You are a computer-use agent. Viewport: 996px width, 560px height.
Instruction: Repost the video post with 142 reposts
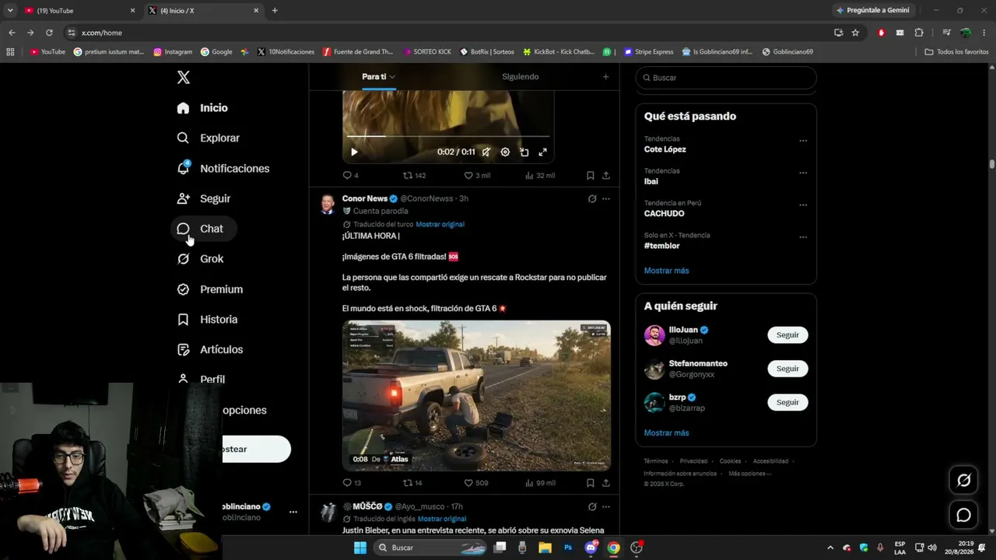point(414,176)
